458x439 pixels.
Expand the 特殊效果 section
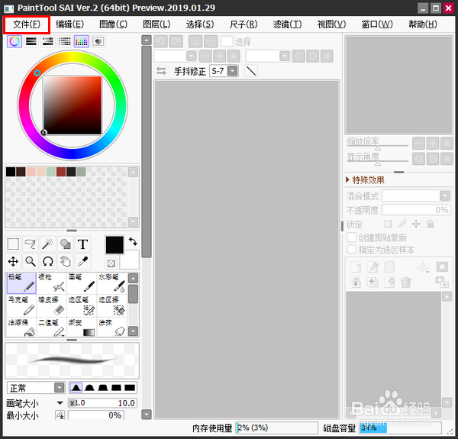pyautogui.click(x=365, y=180)
